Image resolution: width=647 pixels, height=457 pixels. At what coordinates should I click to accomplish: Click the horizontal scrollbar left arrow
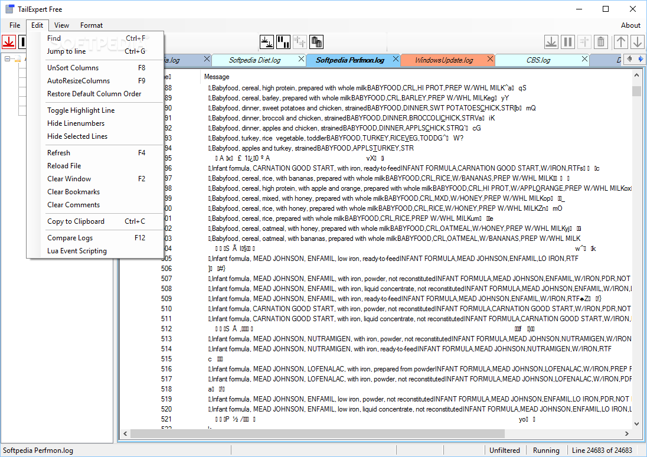[125, 433]
